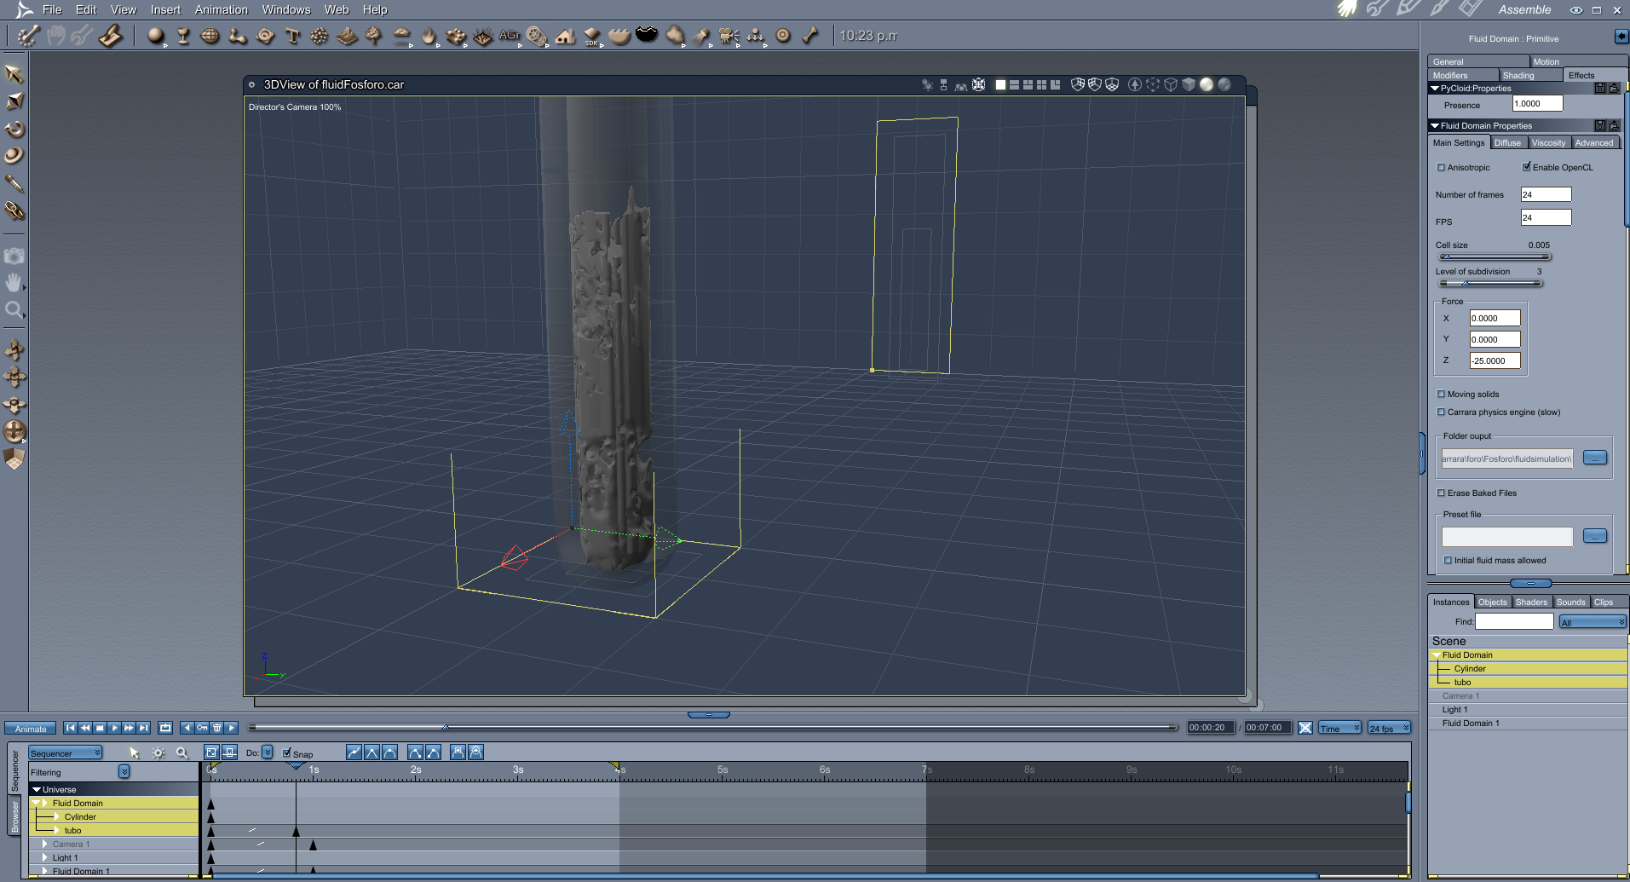The height and width of the screenshot is (882, 1630).
Task: Stop animation playback
Action: 100,728
